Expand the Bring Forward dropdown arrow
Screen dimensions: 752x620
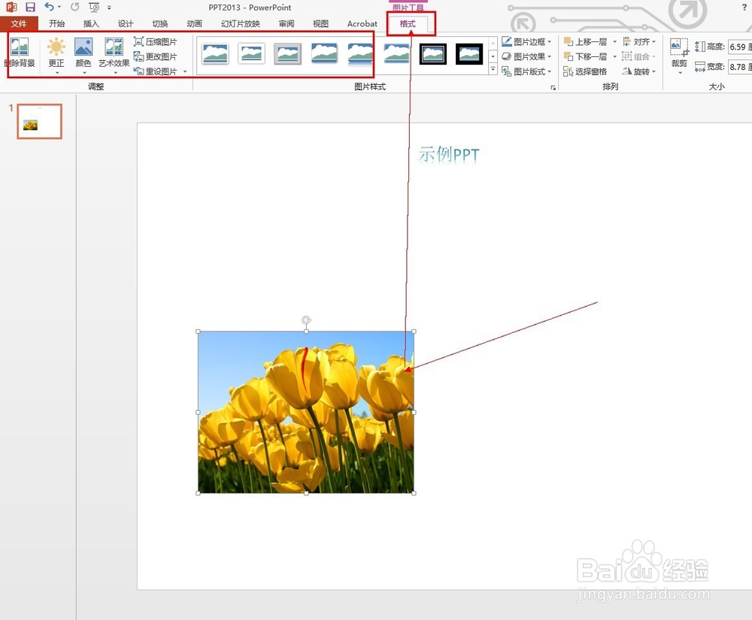coord(615,41)
